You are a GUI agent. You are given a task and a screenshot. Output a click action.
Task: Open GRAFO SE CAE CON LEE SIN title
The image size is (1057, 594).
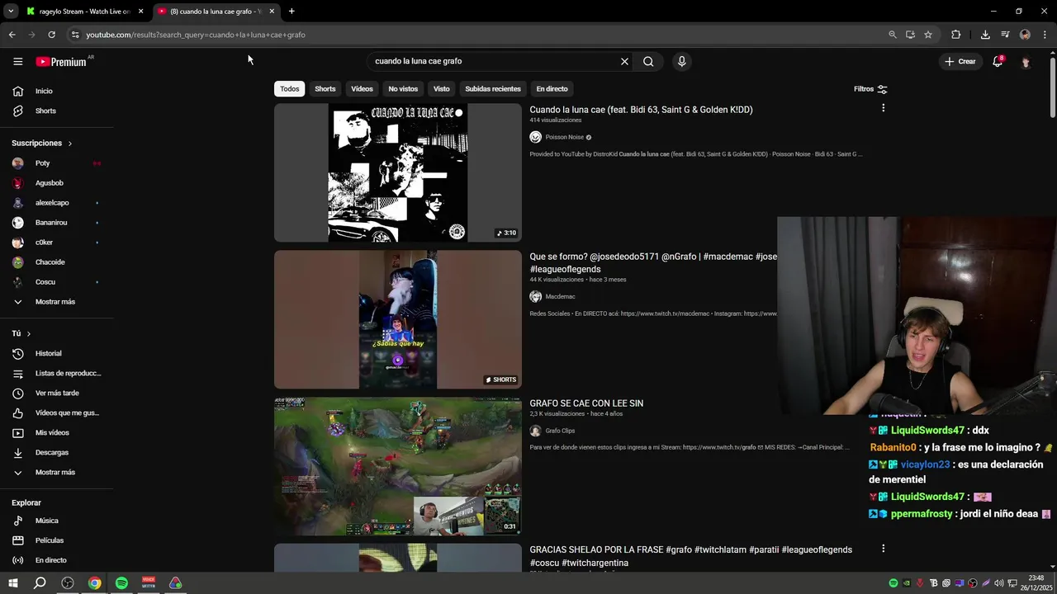[x=586, y=403]
